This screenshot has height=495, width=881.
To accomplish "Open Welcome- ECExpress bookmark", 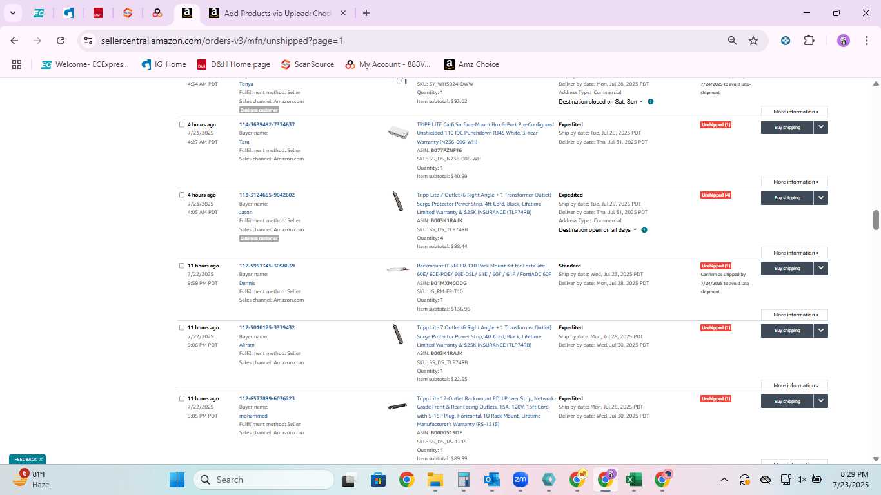I will 85,64.
